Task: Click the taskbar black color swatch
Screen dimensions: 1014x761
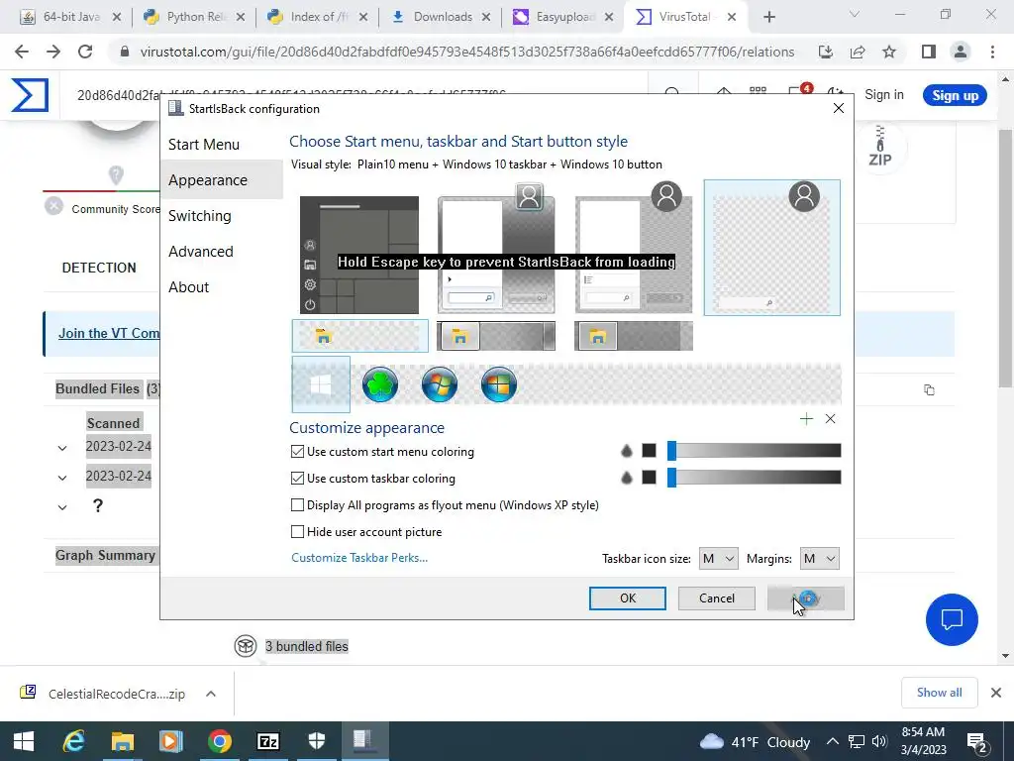Action: coord(649,478)
